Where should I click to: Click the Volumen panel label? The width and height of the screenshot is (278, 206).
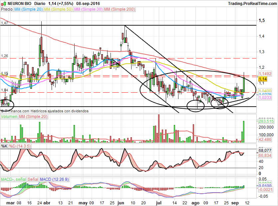click(9, 117)
